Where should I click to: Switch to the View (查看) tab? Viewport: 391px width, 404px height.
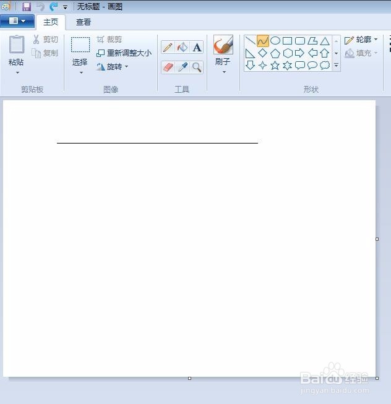[x=83, y=22]
